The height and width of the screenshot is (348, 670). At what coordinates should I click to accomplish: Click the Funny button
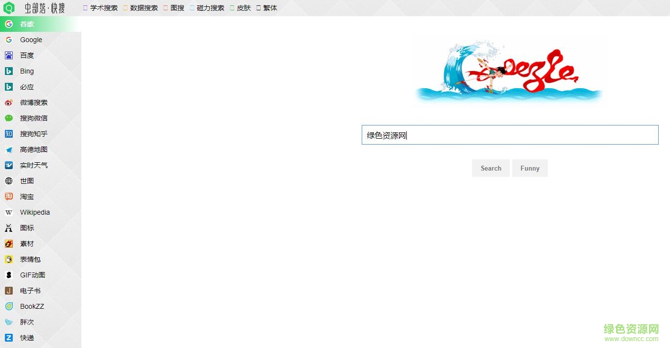point(530,168)
